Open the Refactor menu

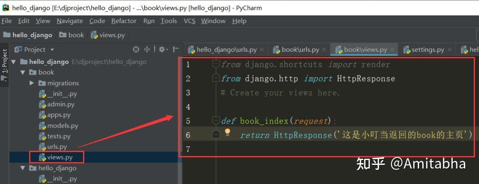pos(124,21)
